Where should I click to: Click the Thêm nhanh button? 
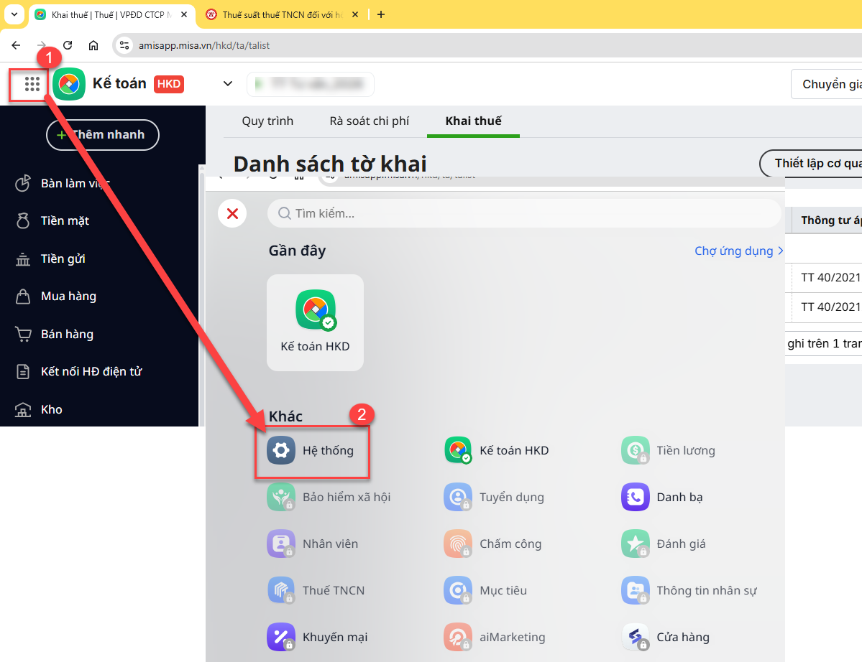[x=102, y=134]
